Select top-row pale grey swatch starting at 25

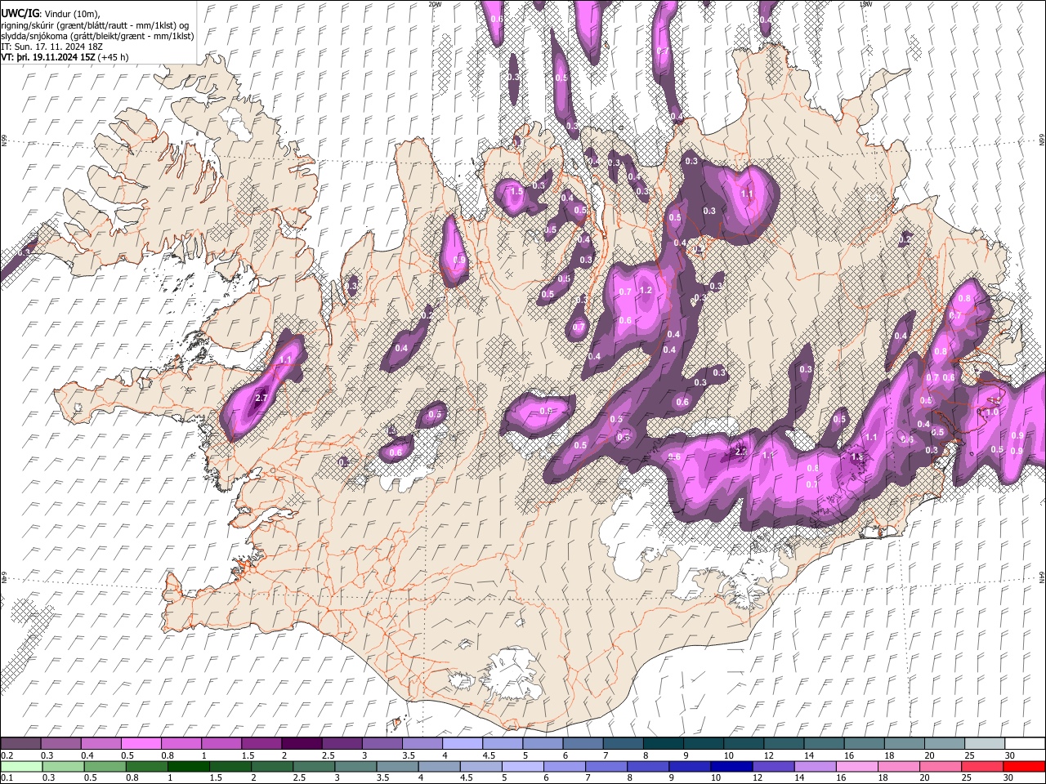pos(985,743)
